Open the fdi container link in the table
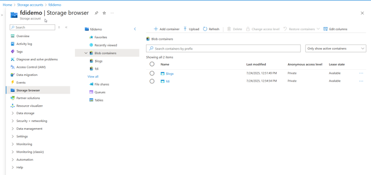This screenshot has height=175, width=371. tap(168, 82)
